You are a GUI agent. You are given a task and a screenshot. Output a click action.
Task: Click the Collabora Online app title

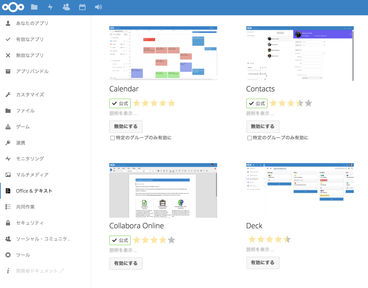[137, 226]
